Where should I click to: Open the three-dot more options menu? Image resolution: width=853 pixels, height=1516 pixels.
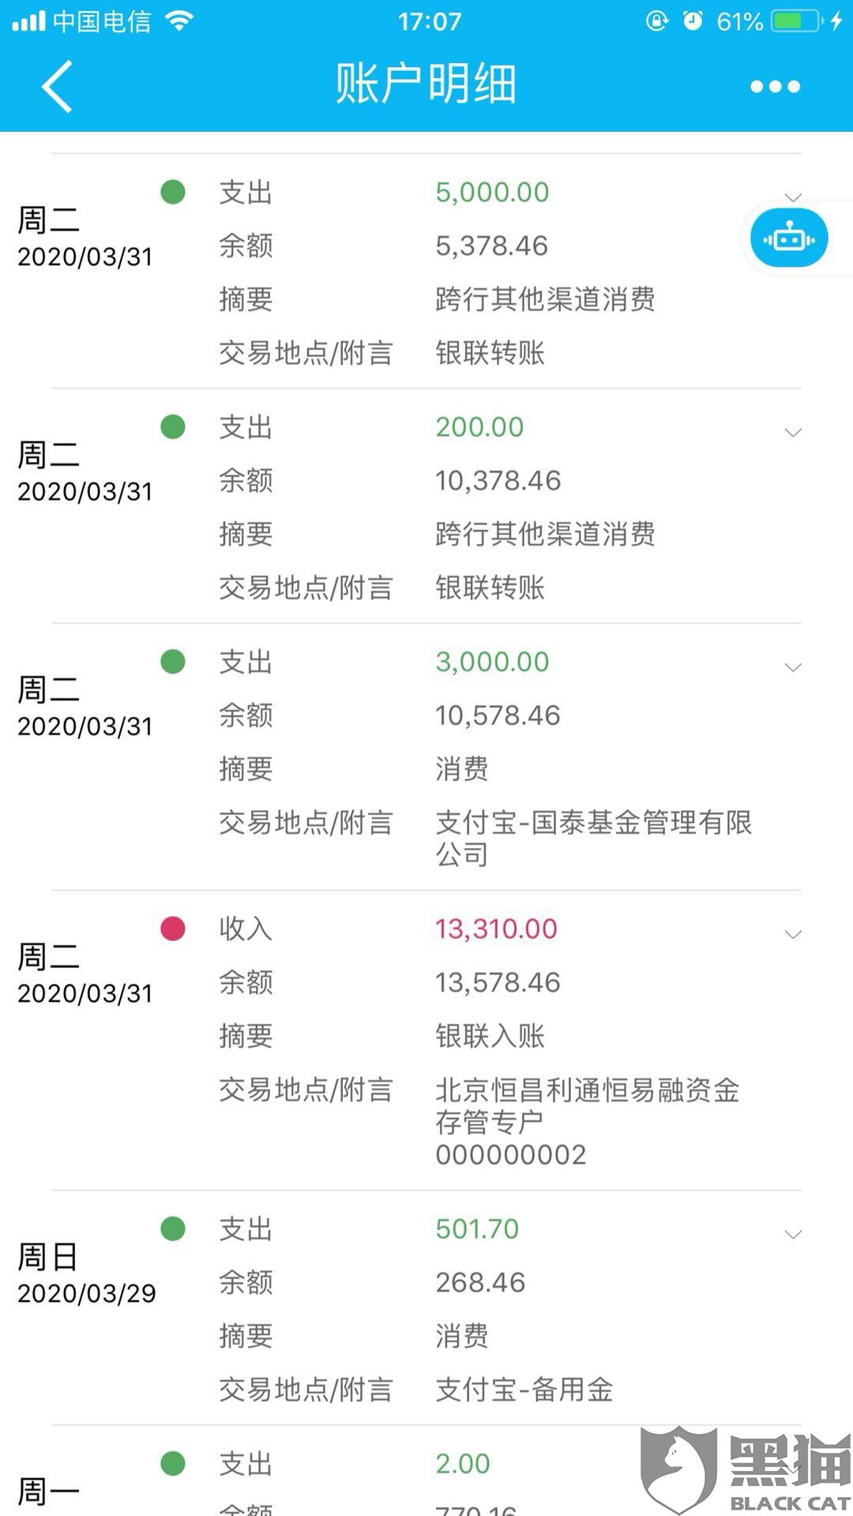click(775, 86)
